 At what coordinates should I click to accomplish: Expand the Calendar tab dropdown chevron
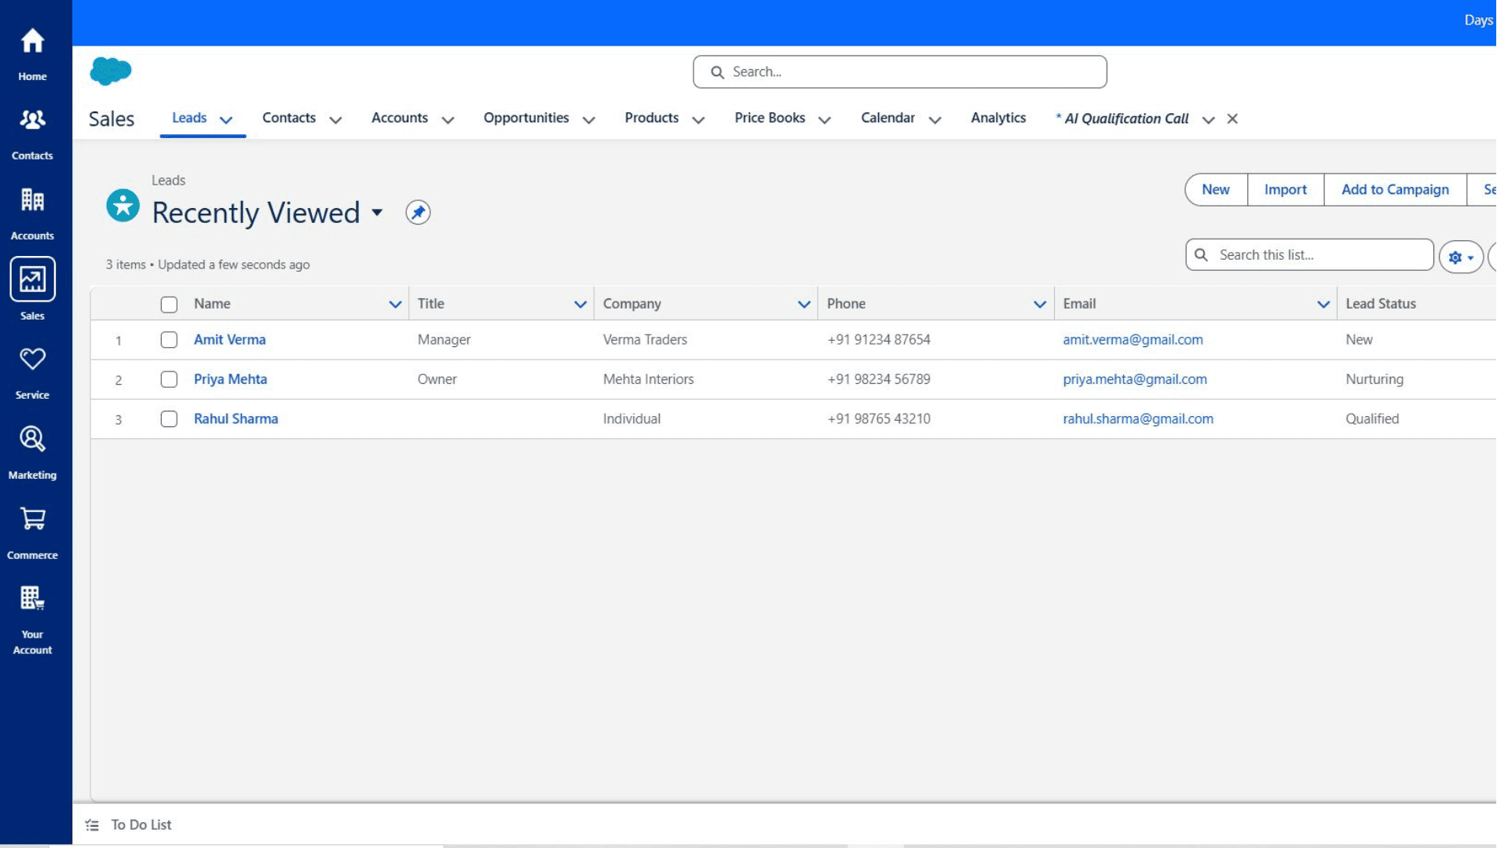[935, 120]
